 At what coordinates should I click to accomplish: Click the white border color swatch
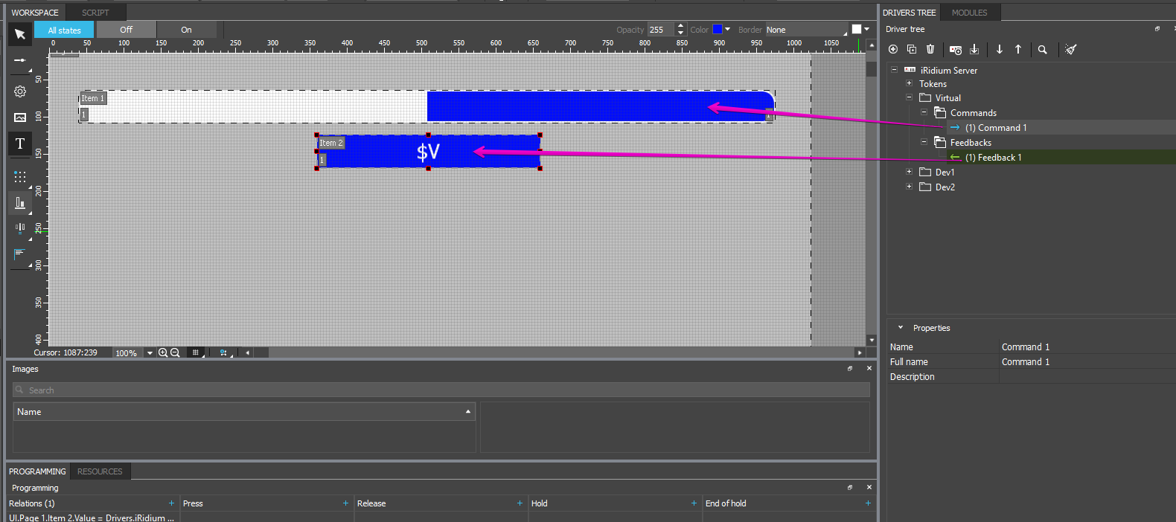tap(857, 30)
